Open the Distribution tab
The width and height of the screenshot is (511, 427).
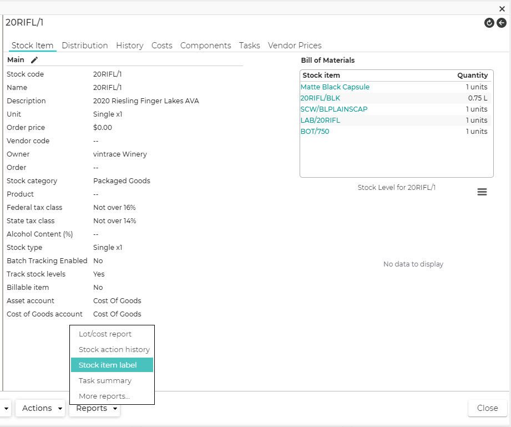85,46
